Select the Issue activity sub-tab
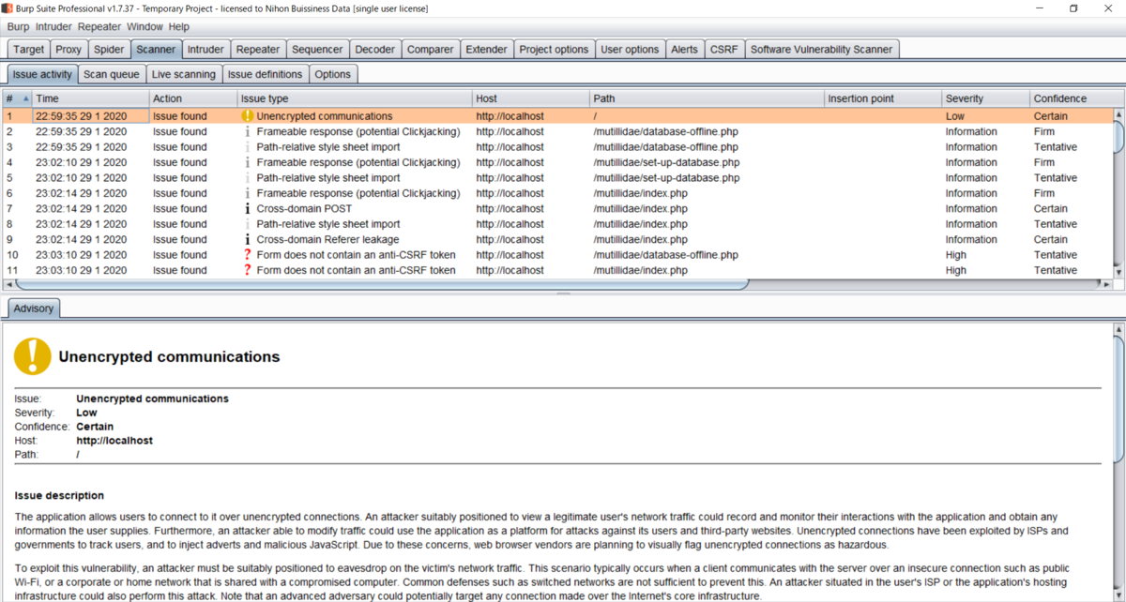Screen dimensions: 1126x602 click(42, 74)
